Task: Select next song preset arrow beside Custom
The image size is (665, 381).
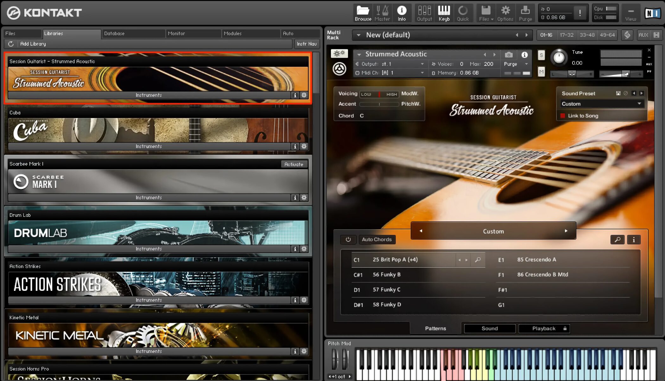Action: pos(566,231)
